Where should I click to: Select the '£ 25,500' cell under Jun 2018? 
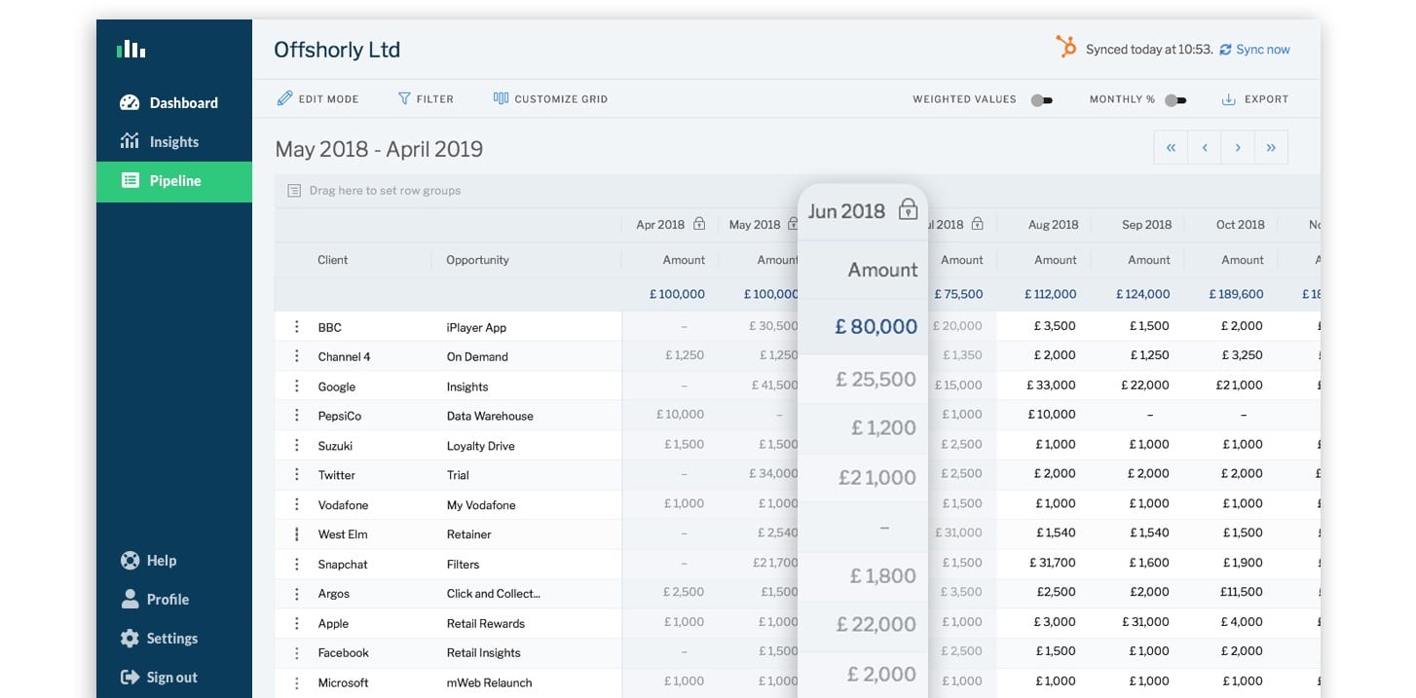point(876,380)
